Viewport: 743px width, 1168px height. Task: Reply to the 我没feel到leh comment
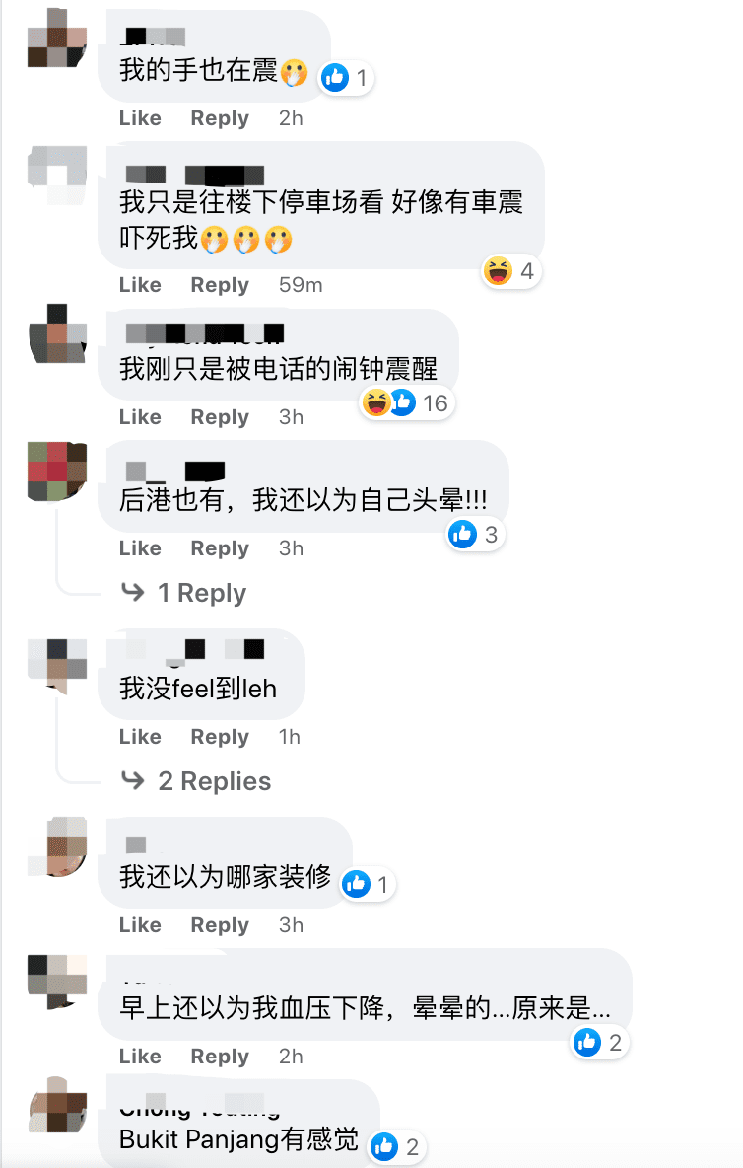[x=220, y=736]
